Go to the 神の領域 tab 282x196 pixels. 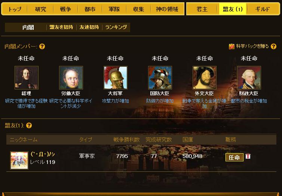click(x=167, y=9)
